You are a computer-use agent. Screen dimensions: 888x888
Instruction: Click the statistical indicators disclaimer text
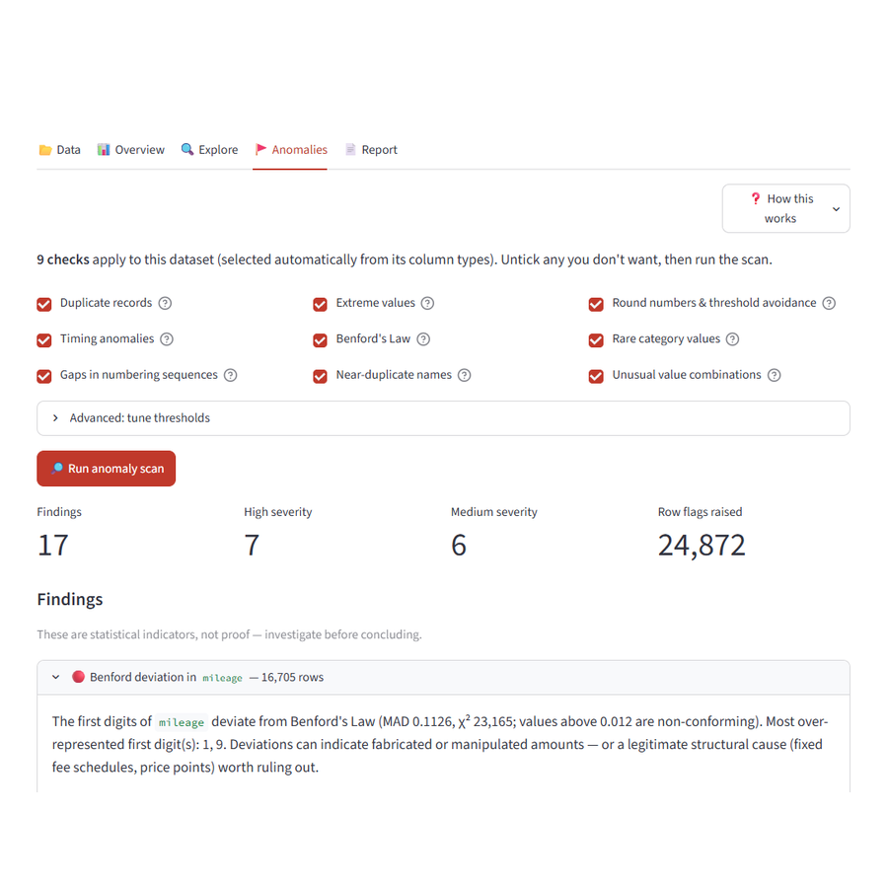click(229, 634)
